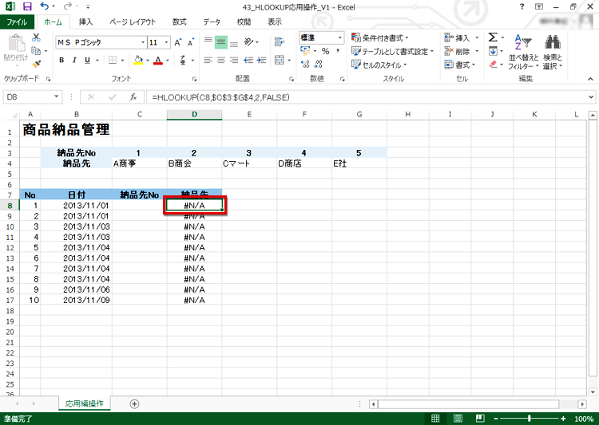The image size is (599, 425).
Task: Save the workbook with the floppy icon
Action: [x=27, y=6]
